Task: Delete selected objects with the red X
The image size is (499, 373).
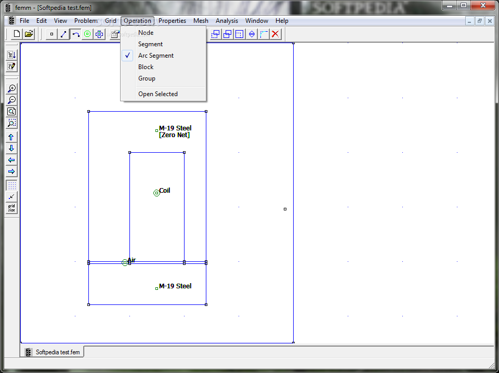Action: [275, 34]
